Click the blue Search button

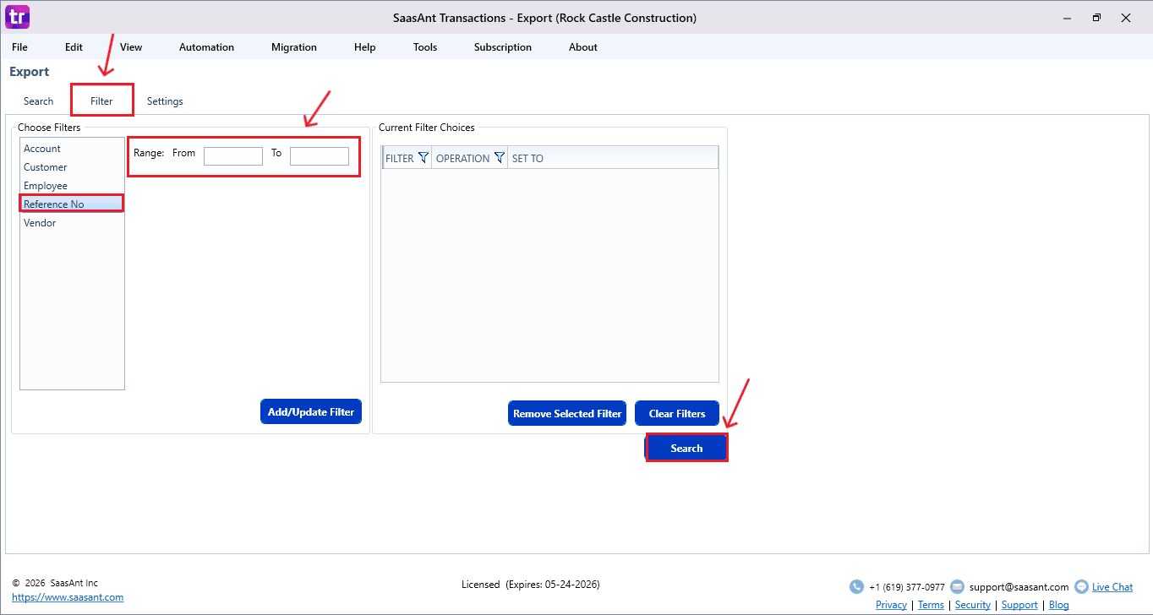(686, 448)
